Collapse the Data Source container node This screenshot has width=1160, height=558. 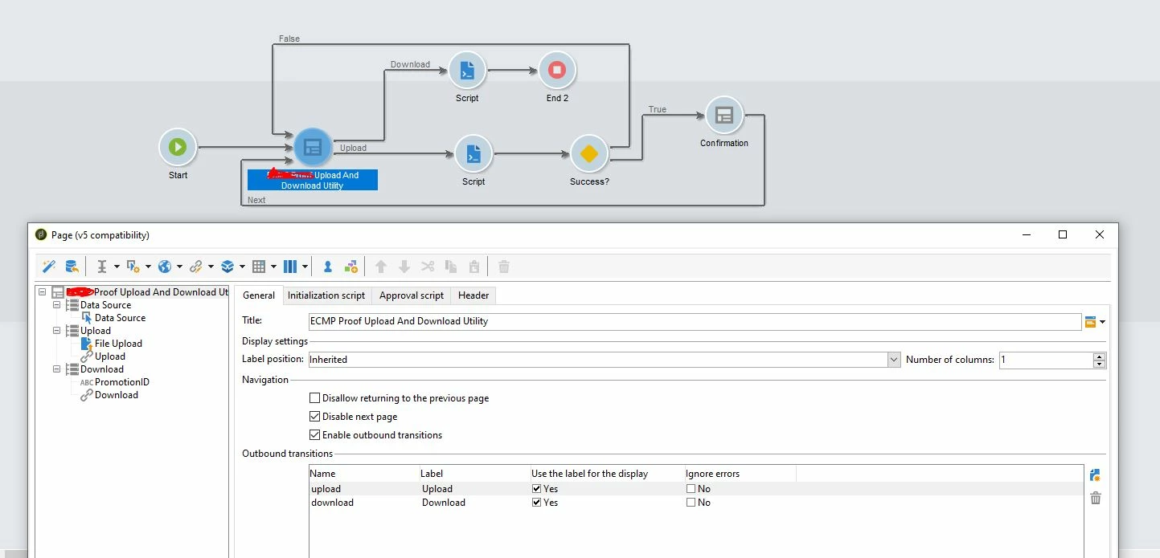(x=57, y=305)
